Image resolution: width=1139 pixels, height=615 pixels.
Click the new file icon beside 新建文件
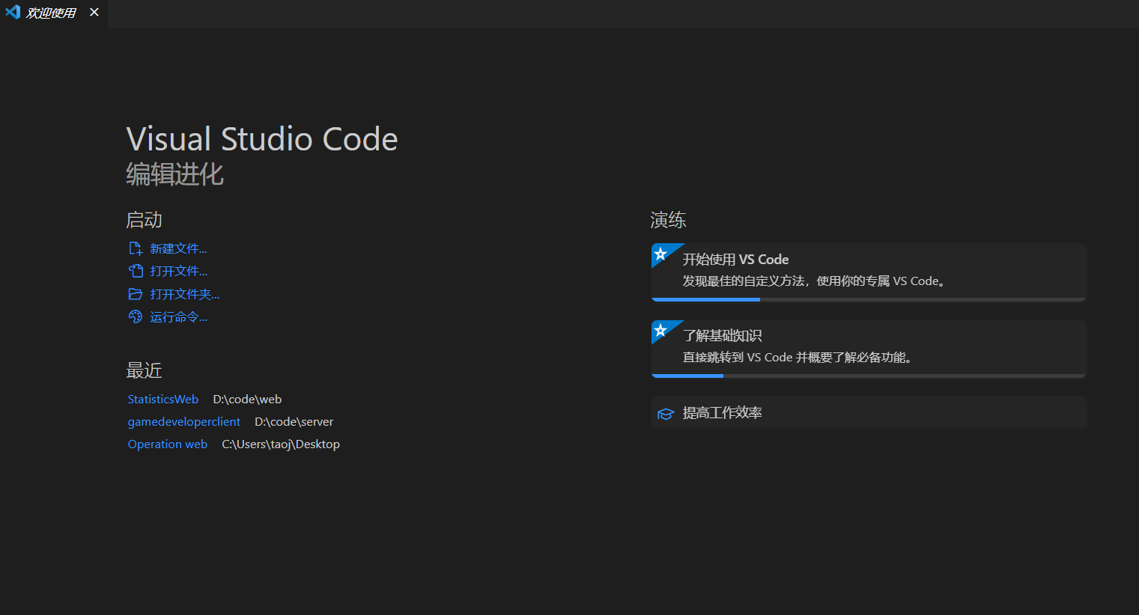click(136, 248)
